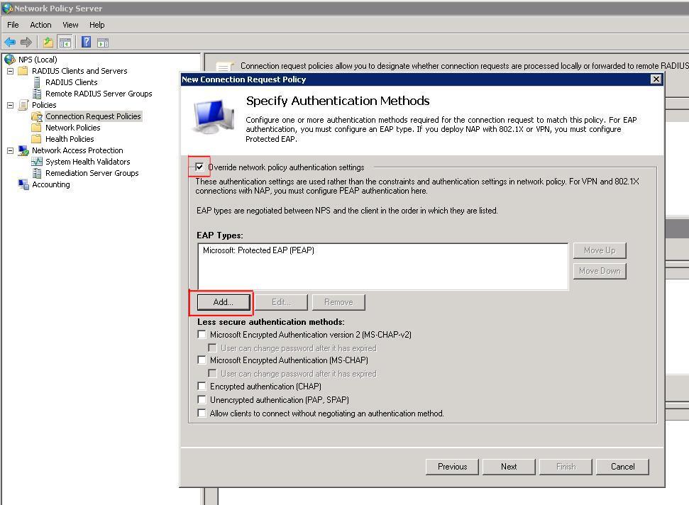Click the Remove button
The height and width of the screenshot is (505, 689).
pyautogui.click(x=338, y=302)
